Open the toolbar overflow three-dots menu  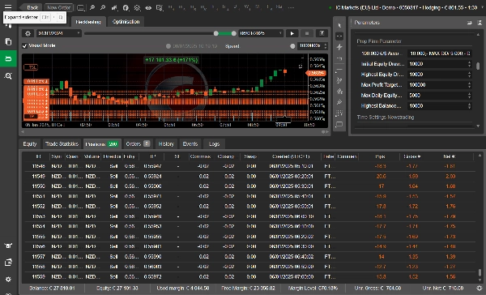tap(291, 7)
